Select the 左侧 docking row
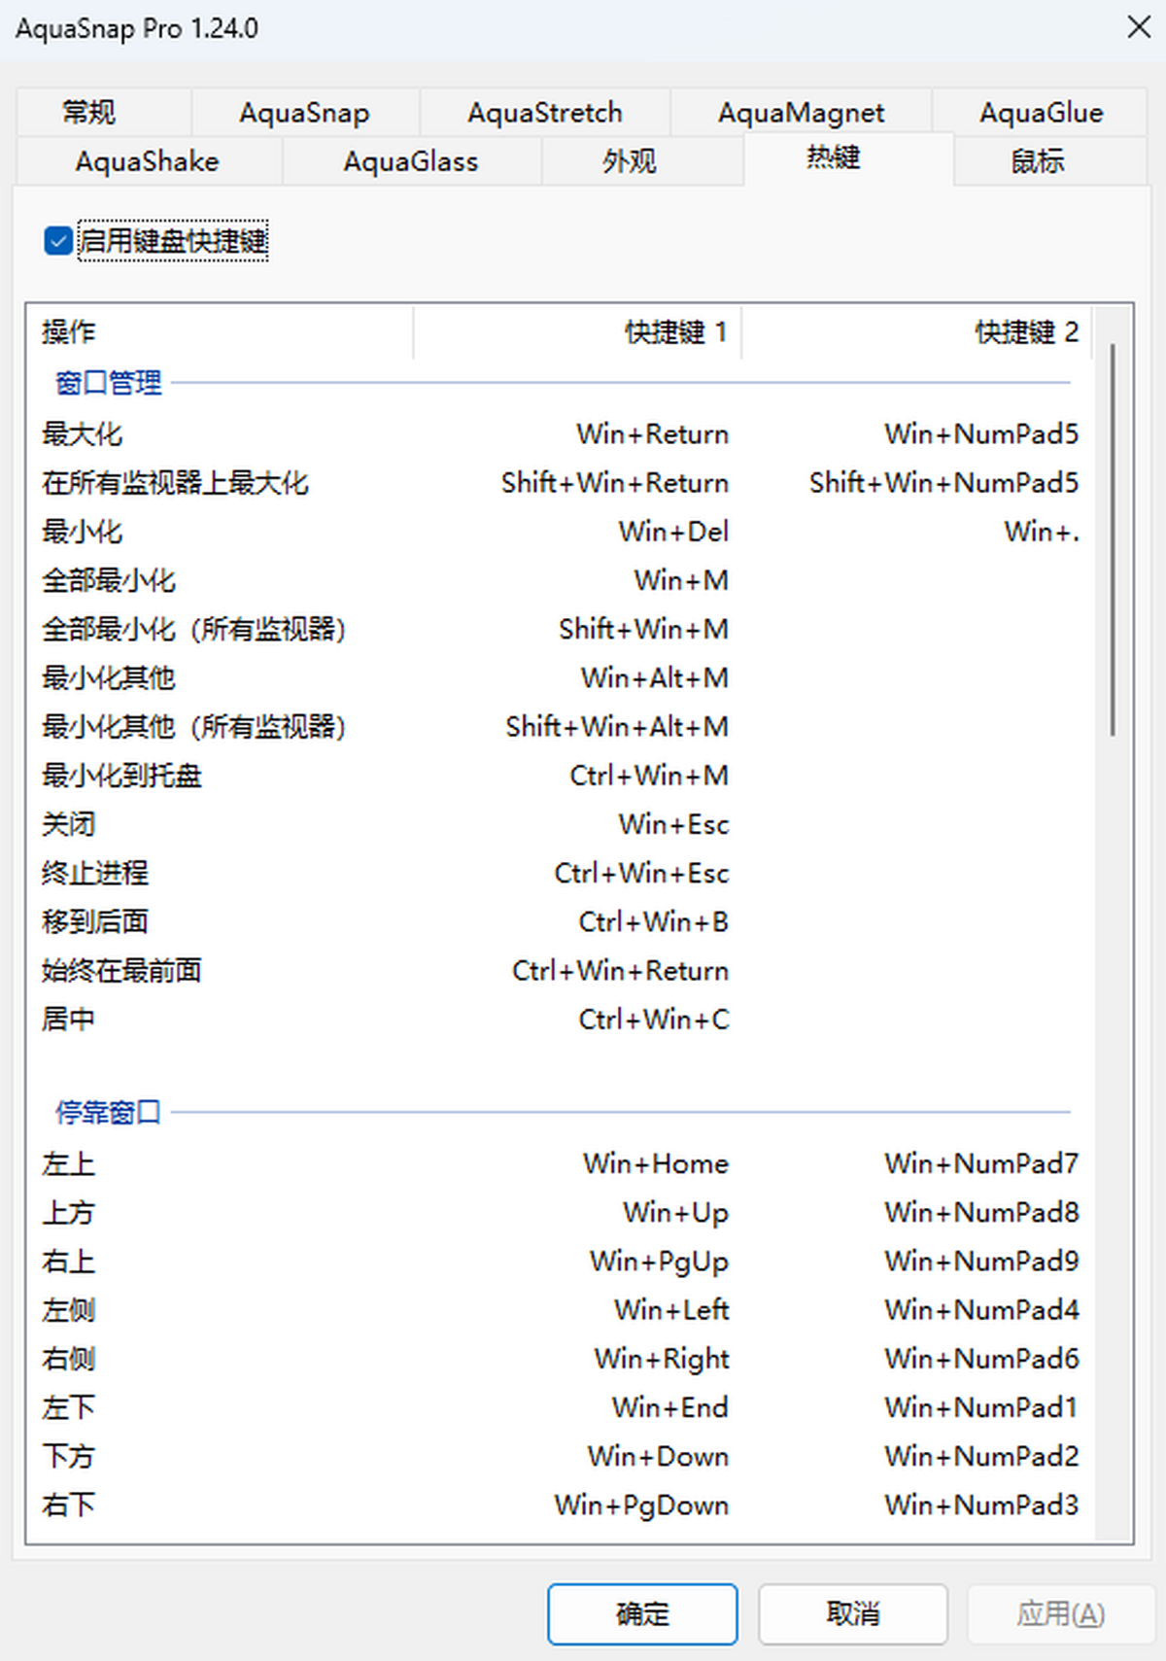Viewport: 1166px width, 1661px height. tap(560, 1309)
